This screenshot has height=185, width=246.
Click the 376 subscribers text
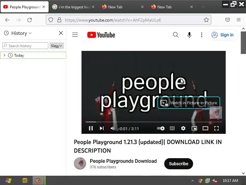(x=103, y=167)
